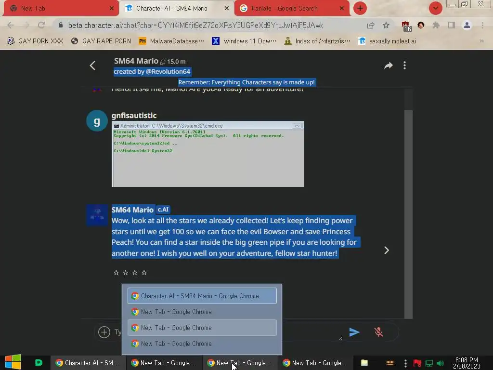Click the share page icon in address bar

[371, 25]
